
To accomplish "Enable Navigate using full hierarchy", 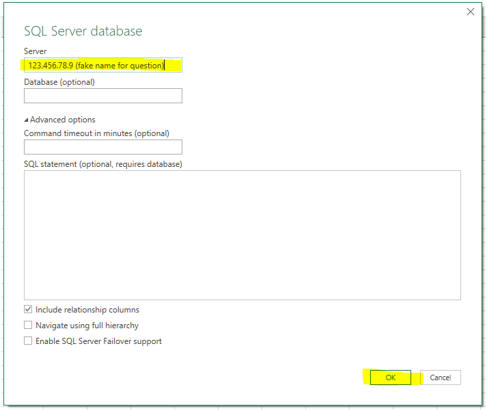I will coord(28,325).
